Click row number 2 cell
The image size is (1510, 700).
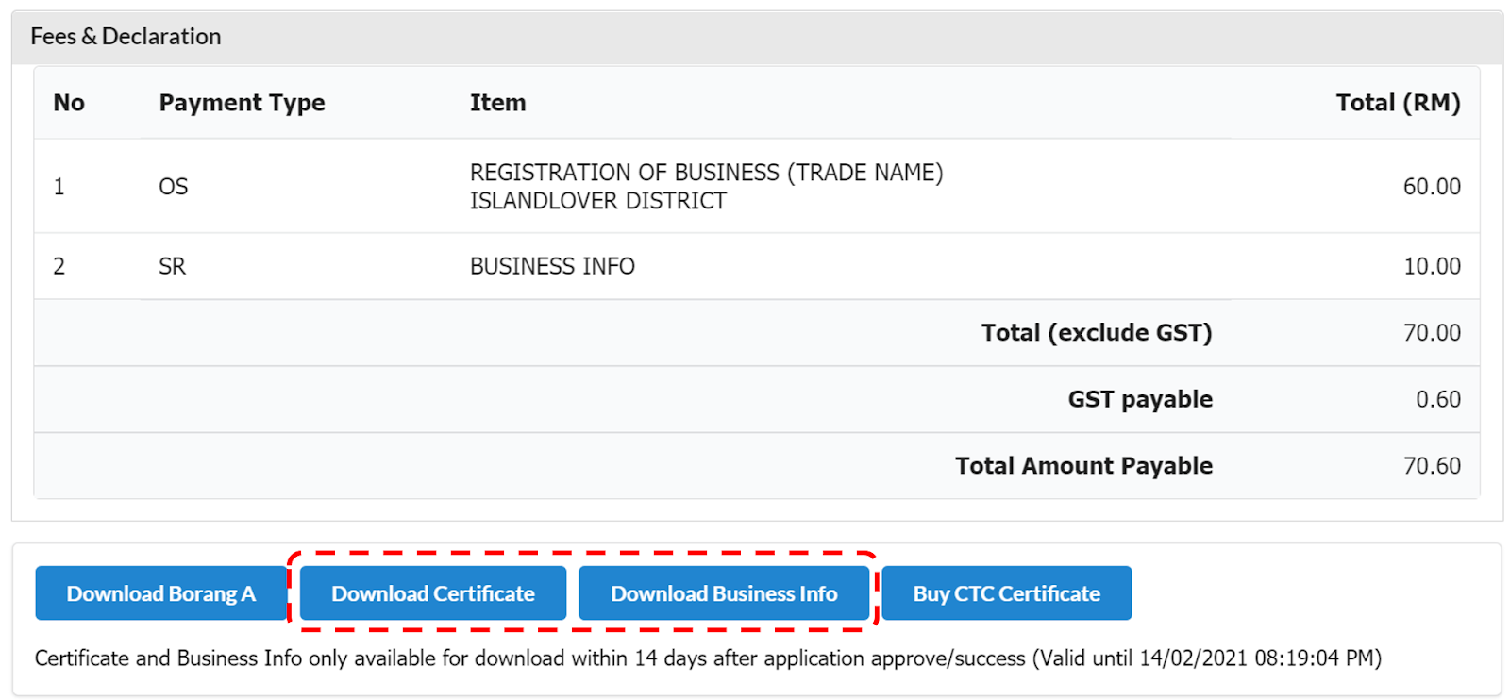59,266
